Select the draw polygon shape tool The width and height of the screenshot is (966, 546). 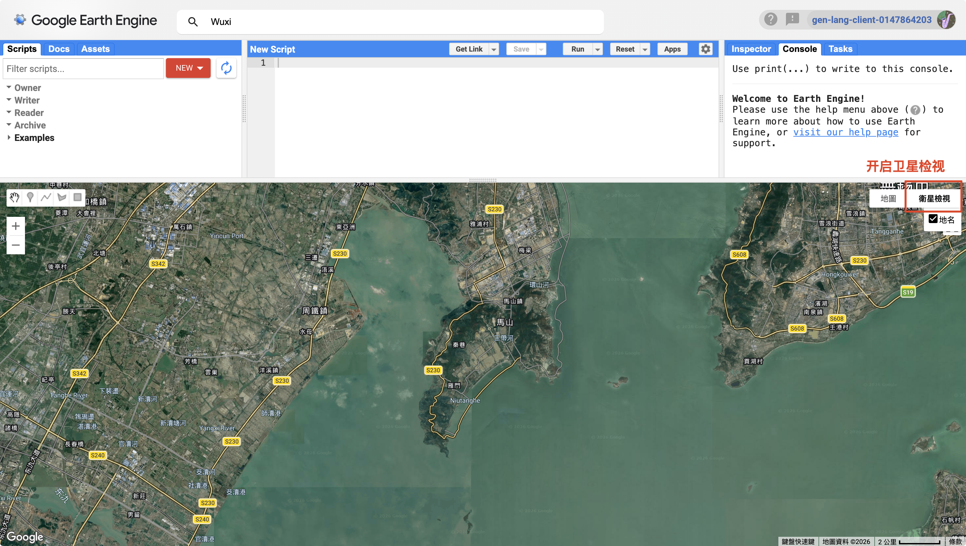62,197
